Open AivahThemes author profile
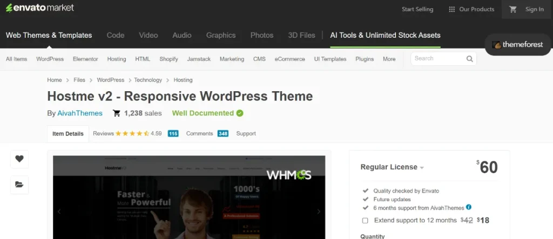 [80, 113]
